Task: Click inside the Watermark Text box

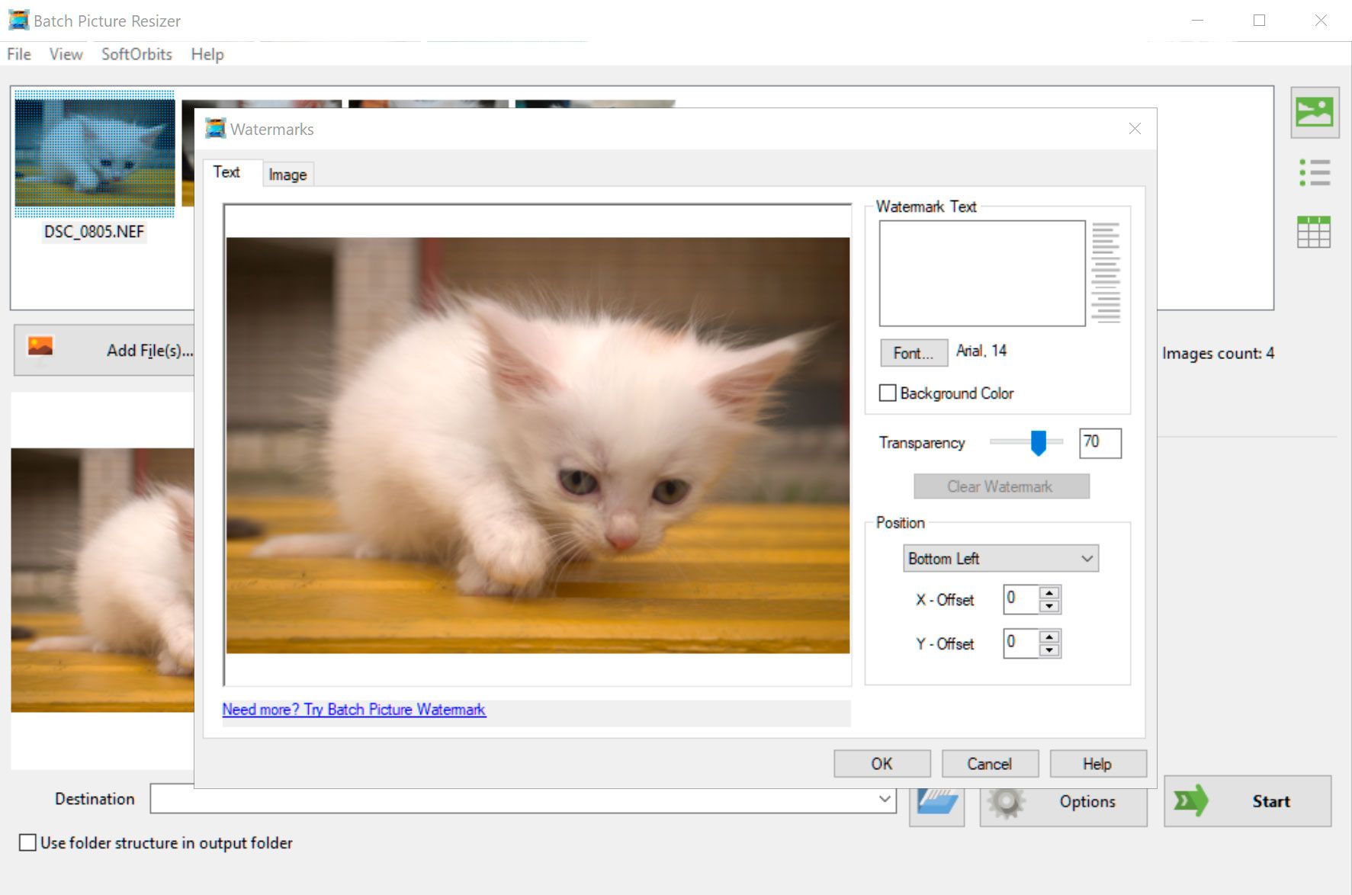Action: [x=981, y=273]
